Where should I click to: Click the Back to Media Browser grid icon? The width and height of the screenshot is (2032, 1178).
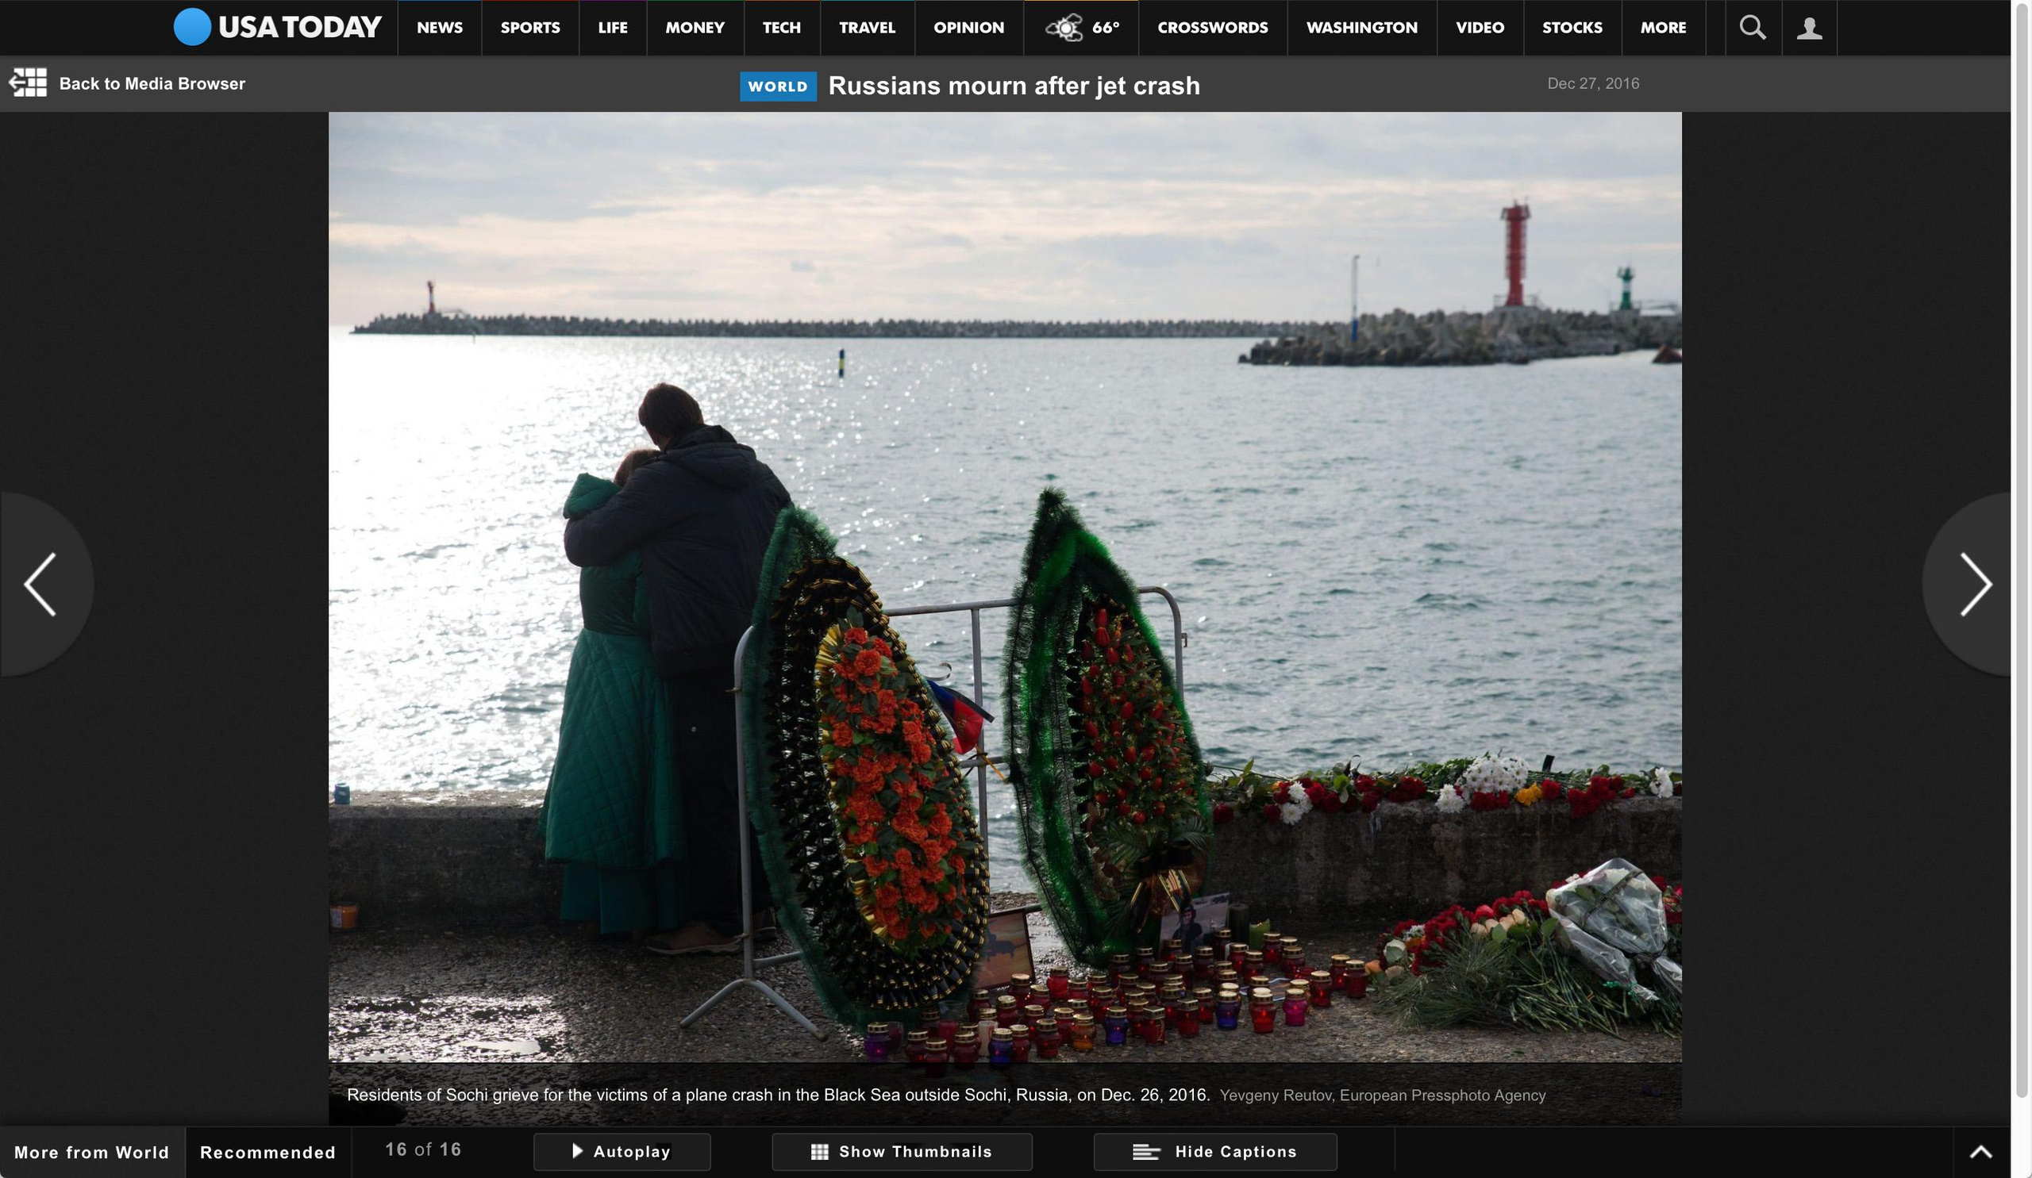coord(29,83)
